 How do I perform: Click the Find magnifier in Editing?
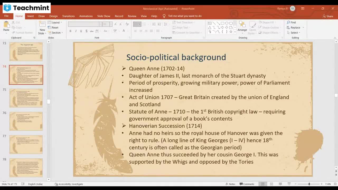click(288, 22)
